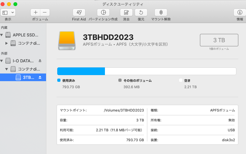Viewport: 246px width, 154px height.
Task: Click the I-O DATA drive icon
Action: pyautogui.click(x=8, y=61)
